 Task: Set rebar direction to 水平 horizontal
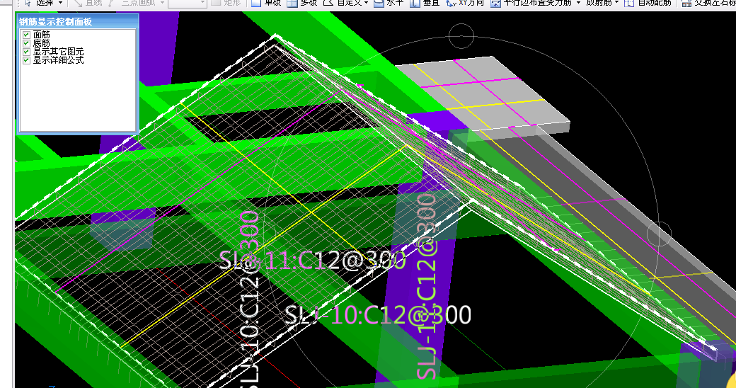pyautogui.click(x=389, y=3)
